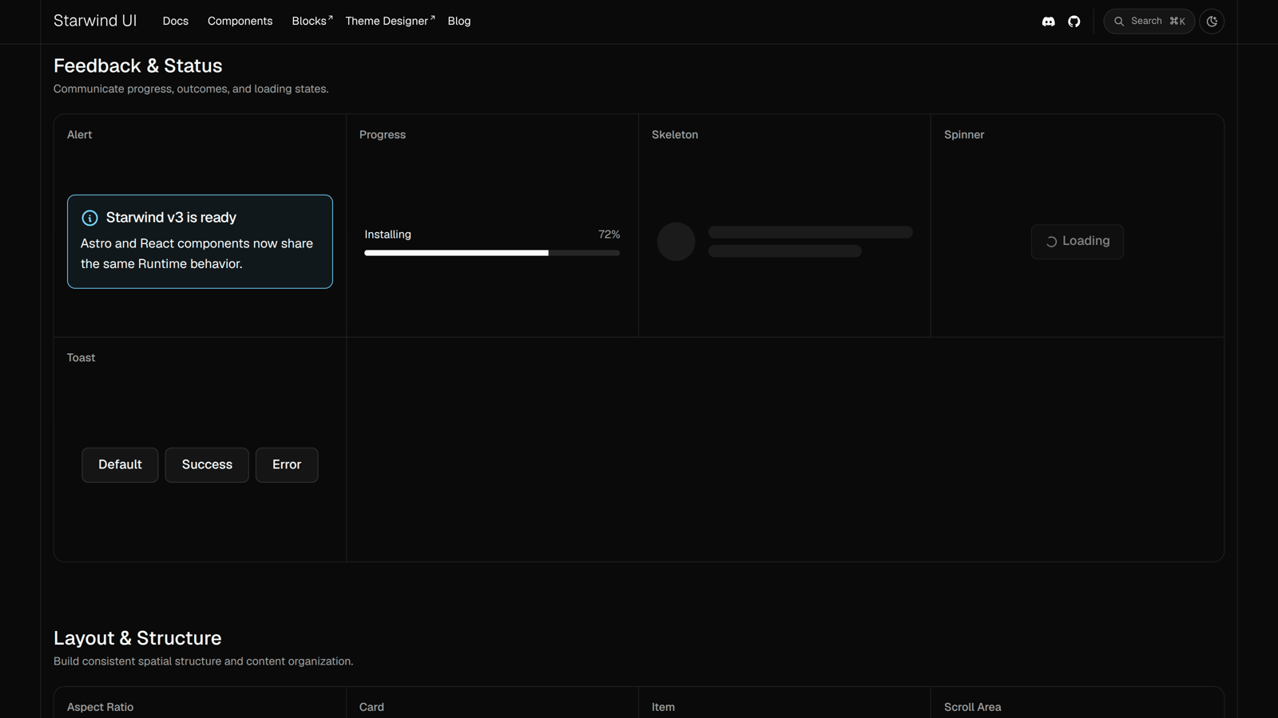Go to Starwind UI home logo
This screenshot has width=1278, height=718.
coord(95,21)
